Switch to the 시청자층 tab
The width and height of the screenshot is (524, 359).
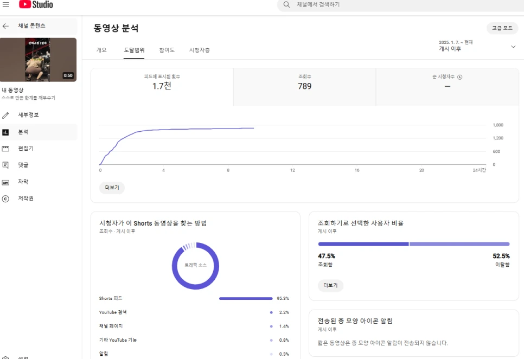tap(200, 50)
